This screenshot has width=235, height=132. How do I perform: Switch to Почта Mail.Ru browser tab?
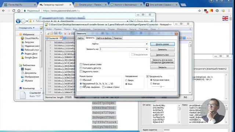coord(20,5)
